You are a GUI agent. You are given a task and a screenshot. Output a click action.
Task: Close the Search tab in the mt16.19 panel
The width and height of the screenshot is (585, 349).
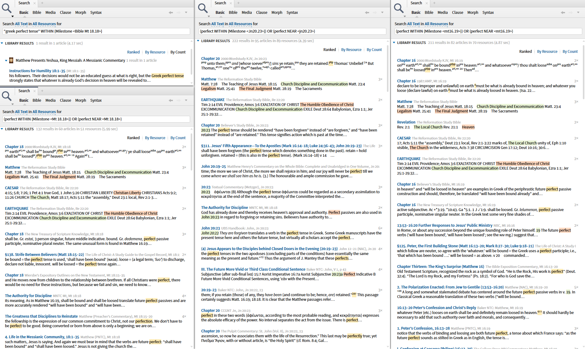[x=427, y=3]
